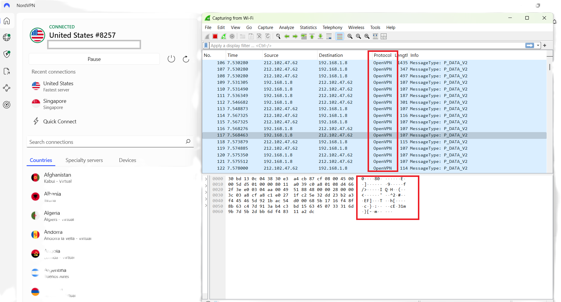Select packet number 117 row
Viewport: 561px width, 302px height.
pyautogui.click(x=374, y=135)
